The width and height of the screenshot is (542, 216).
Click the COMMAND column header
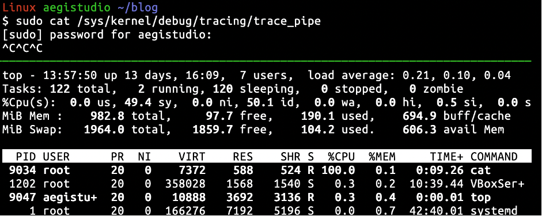coord(494,157)
